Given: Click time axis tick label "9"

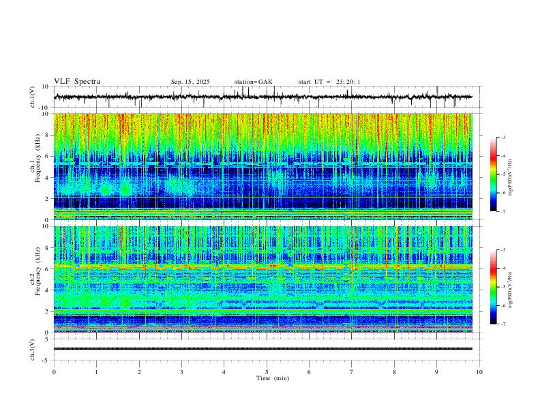Looking at the screenshot, I should 436,372.
